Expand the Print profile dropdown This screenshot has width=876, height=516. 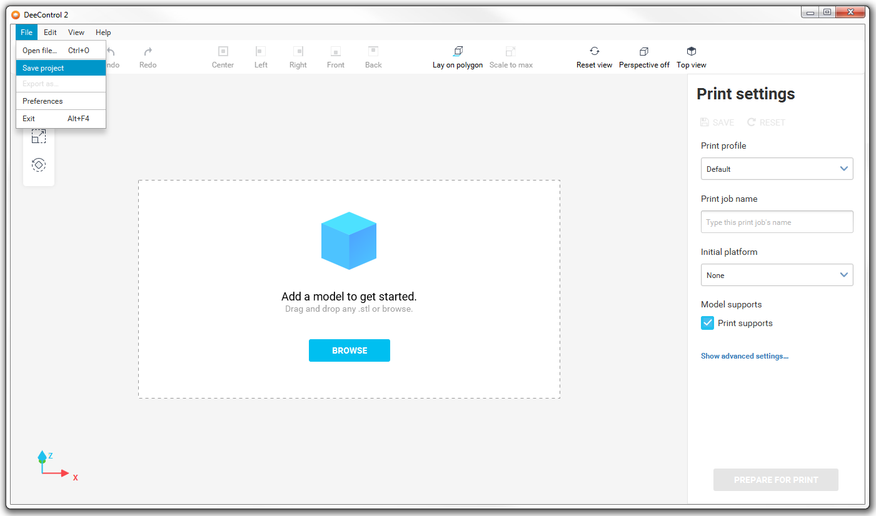tap(777, 169)
